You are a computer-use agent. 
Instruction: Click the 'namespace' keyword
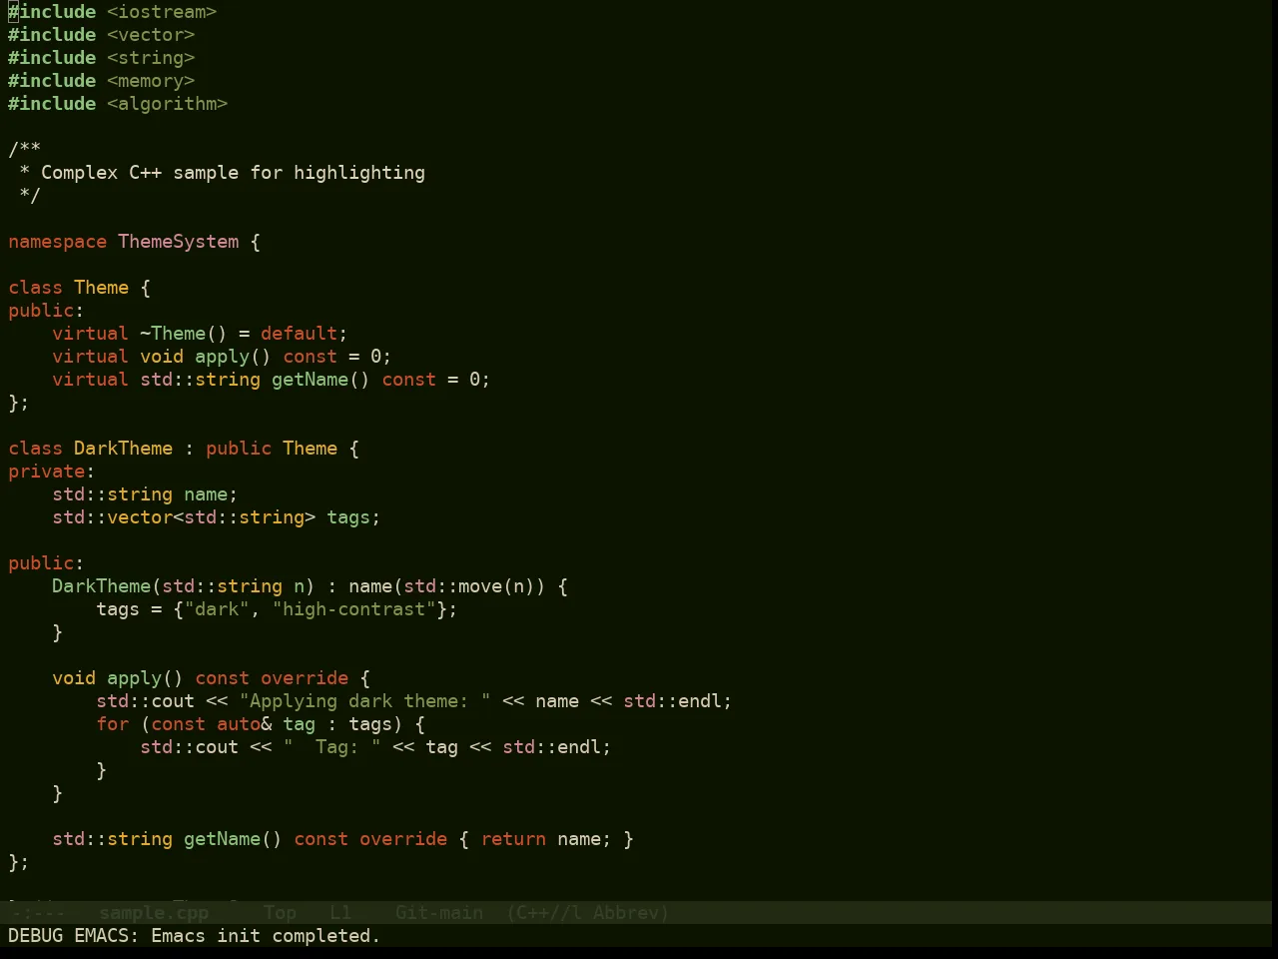(x=57, y=242)
